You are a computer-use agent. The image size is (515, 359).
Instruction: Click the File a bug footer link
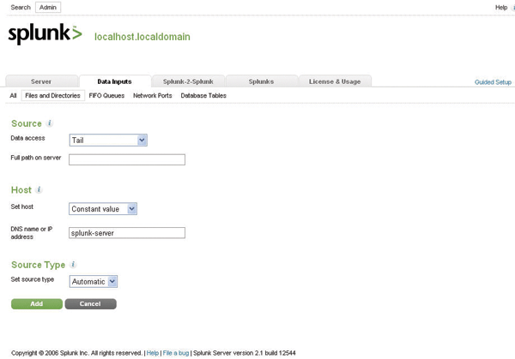[x=174, y=352]
